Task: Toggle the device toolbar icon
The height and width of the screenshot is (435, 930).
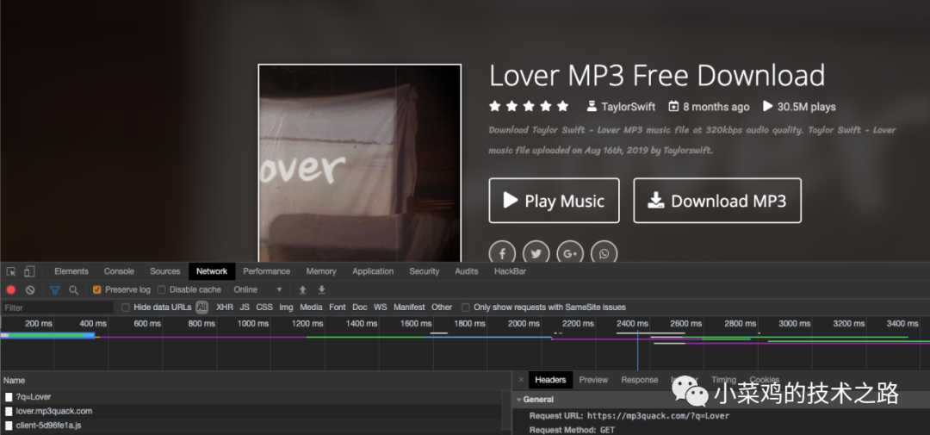Action: [x=29, y=271]
